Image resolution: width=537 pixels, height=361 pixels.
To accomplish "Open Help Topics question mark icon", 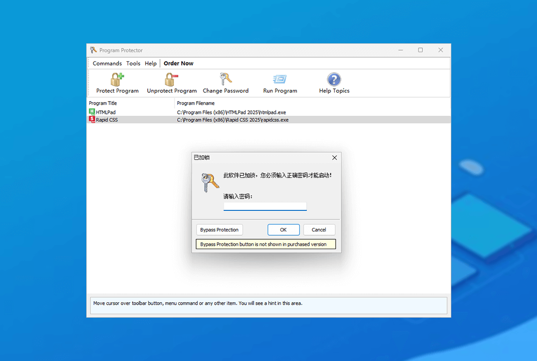I will [334, 79].
